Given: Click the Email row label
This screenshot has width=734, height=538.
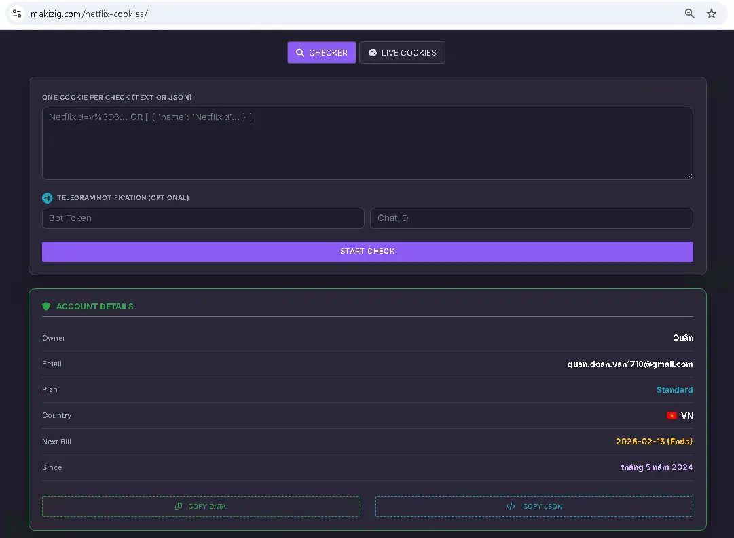Looking at the screenshot, I should tap(52, 364).
